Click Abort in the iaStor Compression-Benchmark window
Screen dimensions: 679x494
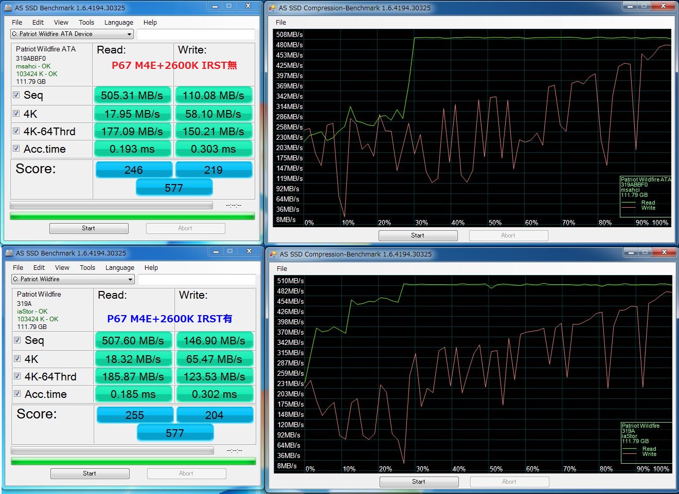(x=509, y=482)
